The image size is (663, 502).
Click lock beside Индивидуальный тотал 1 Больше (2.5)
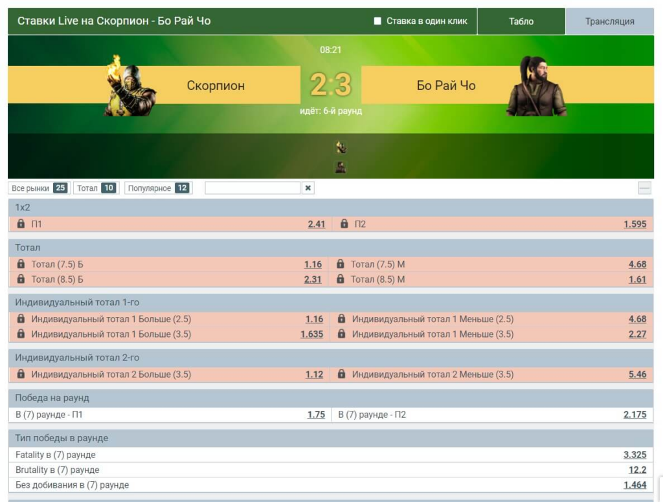point(21,319)
